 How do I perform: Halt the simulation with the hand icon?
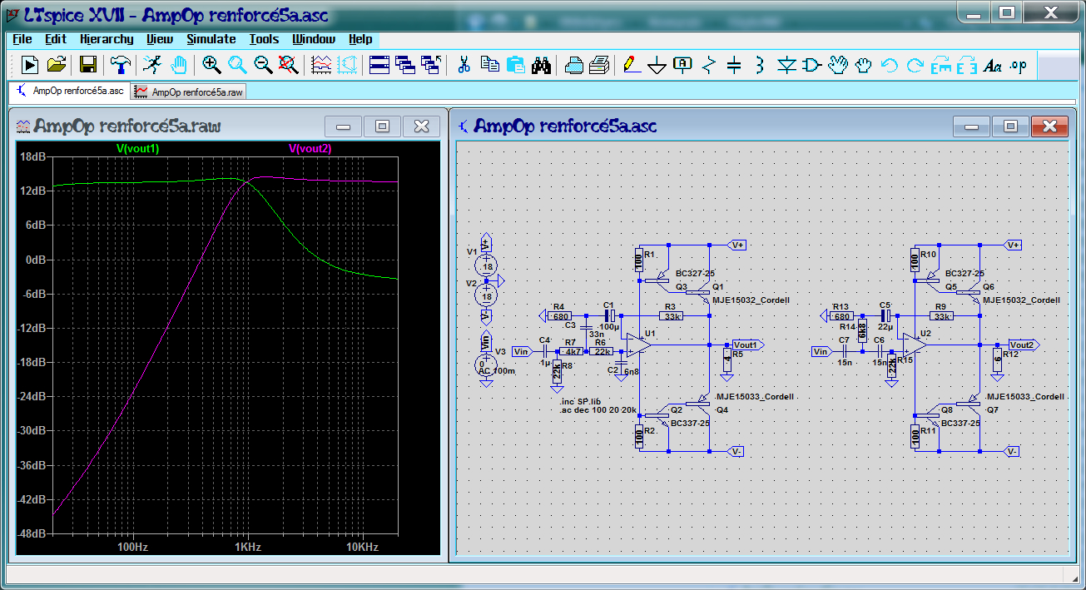178,65
